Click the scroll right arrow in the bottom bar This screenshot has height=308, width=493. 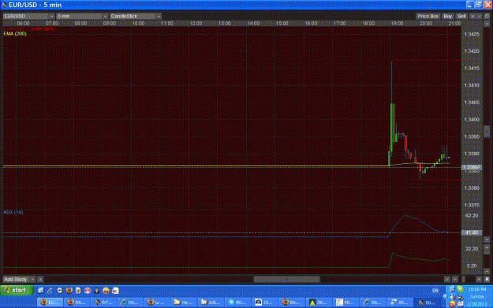click(x=446, y=279)
